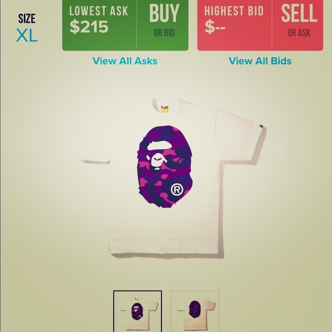Open the View All Bids link
Screen dimensions: 332x332
[260, 61]
